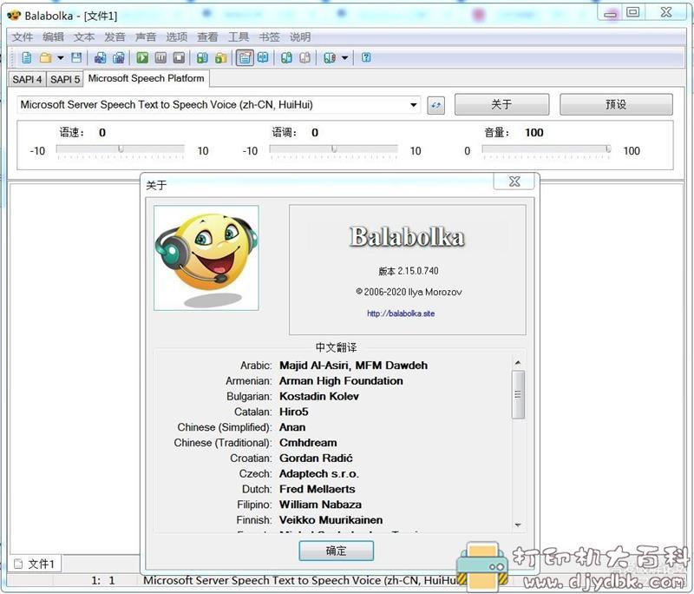Open the 查看 menu
This screenshot has width=694, height=594.
(207, 37)
